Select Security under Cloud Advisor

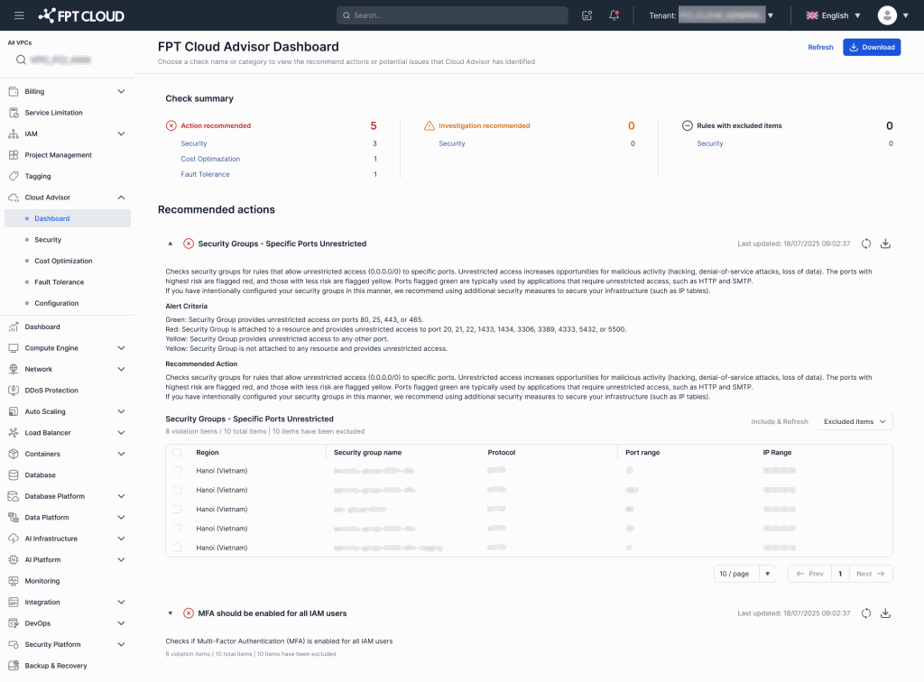(x=48, y=240)
